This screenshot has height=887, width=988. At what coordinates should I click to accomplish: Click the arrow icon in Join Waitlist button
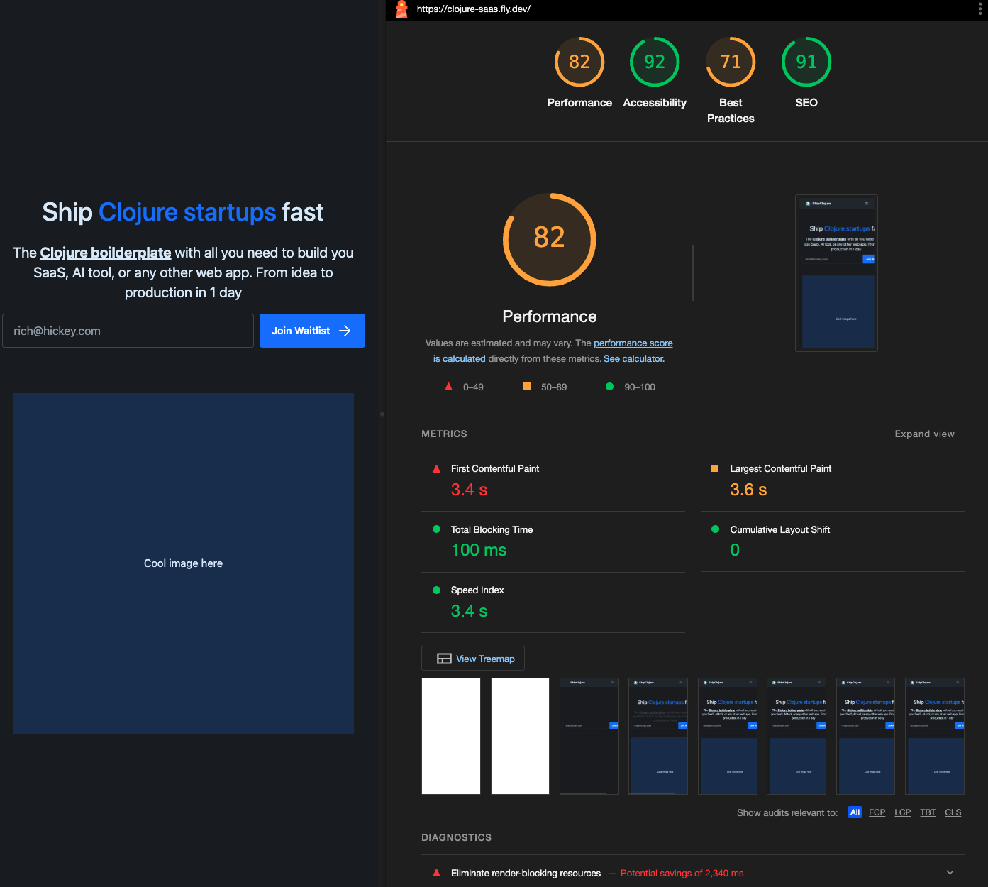345,331
